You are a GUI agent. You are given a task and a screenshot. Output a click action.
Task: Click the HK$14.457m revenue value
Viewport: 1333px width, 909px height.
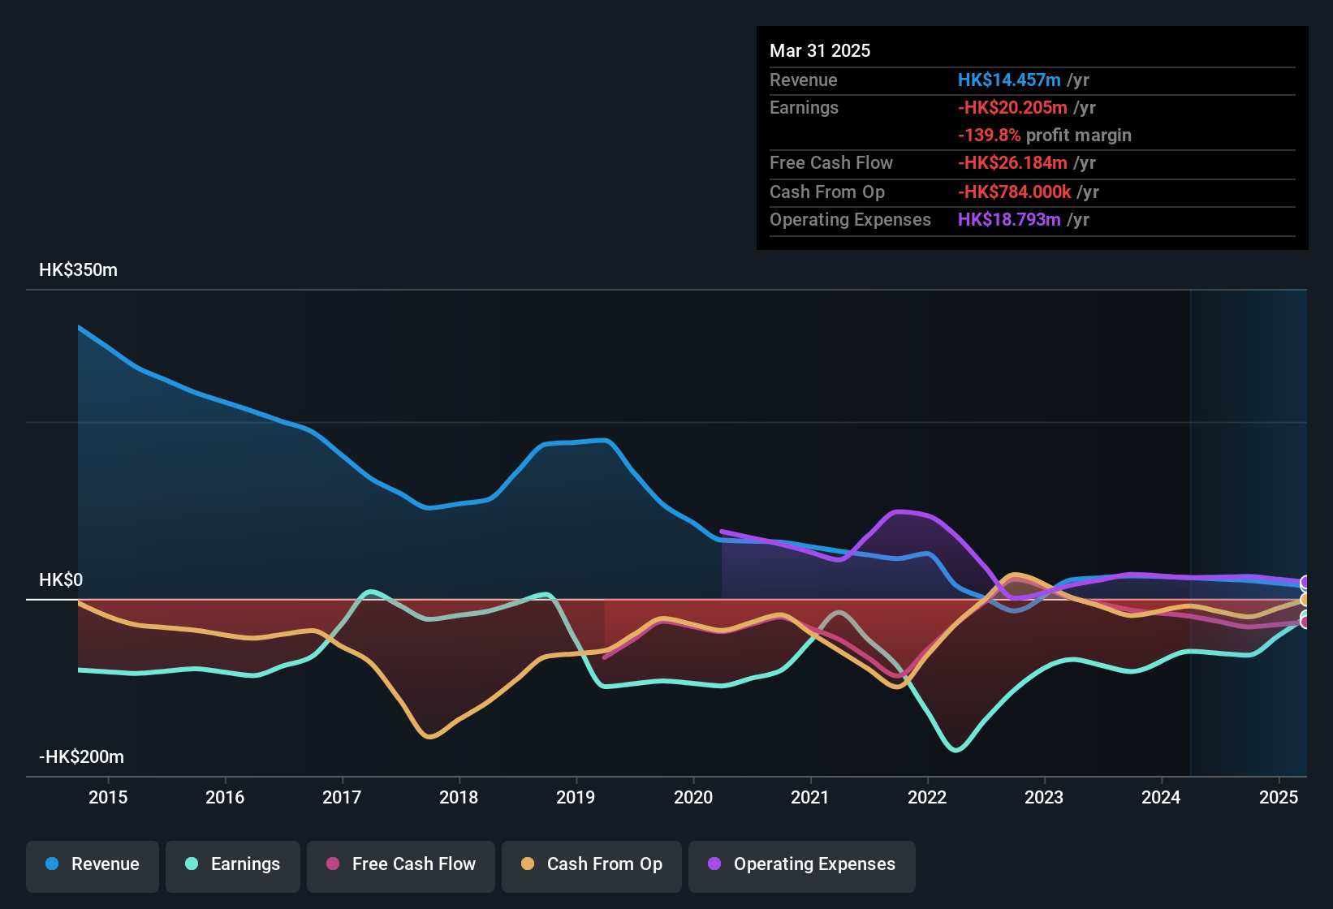pos(1010,80)
